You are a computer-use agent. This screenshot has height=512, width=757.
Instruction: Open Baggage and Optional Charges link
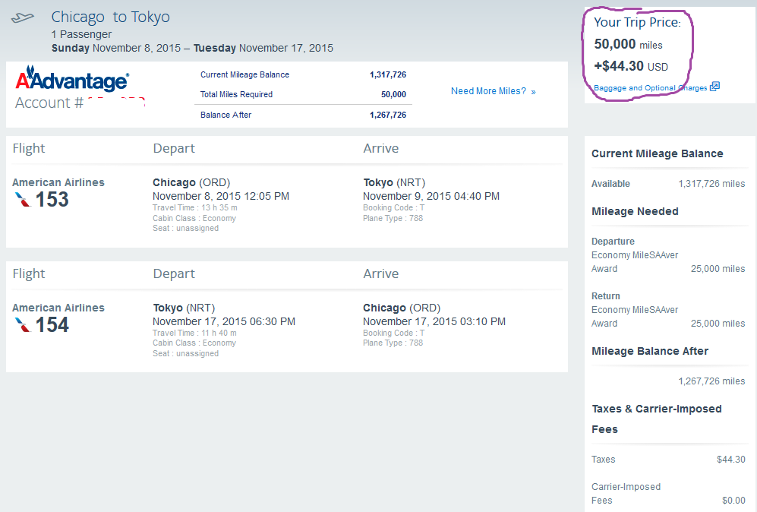coord(650,88)
